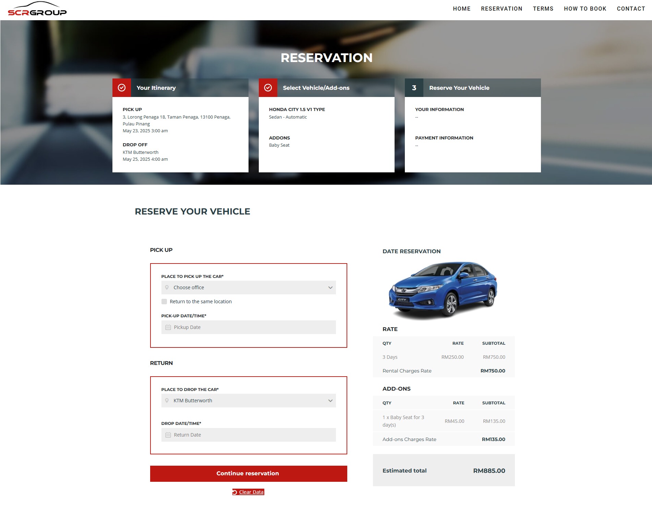Screen dimensions: 652x514
Task: Click the Select Vehicle/Add-ons checkmark icon
Action: 268,88
